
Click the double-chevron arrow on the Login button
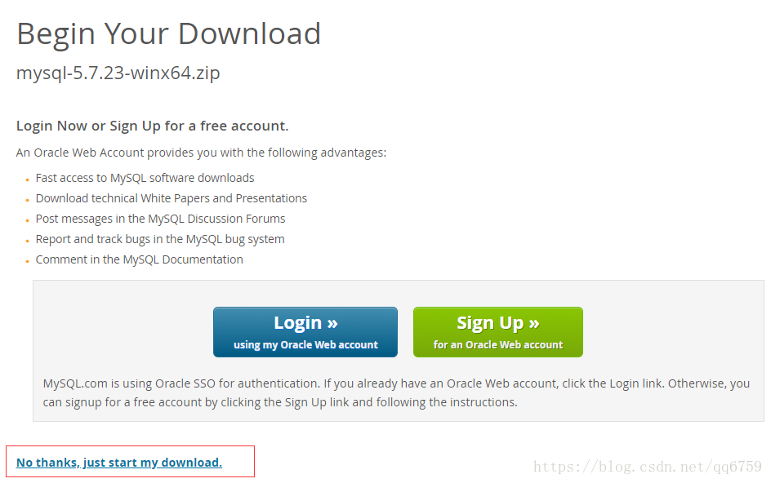pos(332,323)
